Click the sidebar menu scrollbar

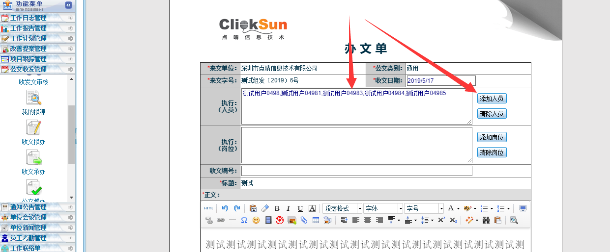[x=72, y=135]
